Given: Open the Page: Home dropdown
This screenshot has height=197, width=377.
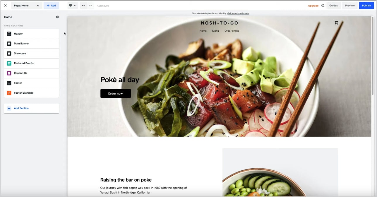Looking at the screenshot, I should (27, 6).
